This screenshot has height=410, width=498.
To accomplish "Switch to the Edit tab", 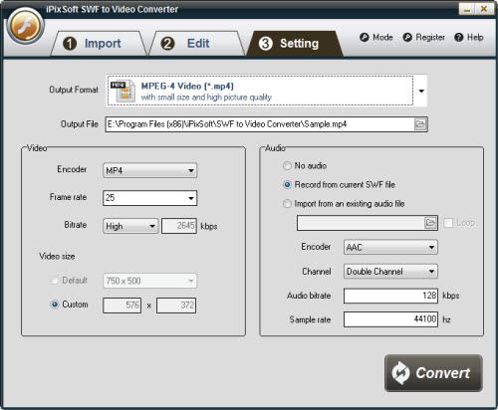I will click(x=197, y=44).
